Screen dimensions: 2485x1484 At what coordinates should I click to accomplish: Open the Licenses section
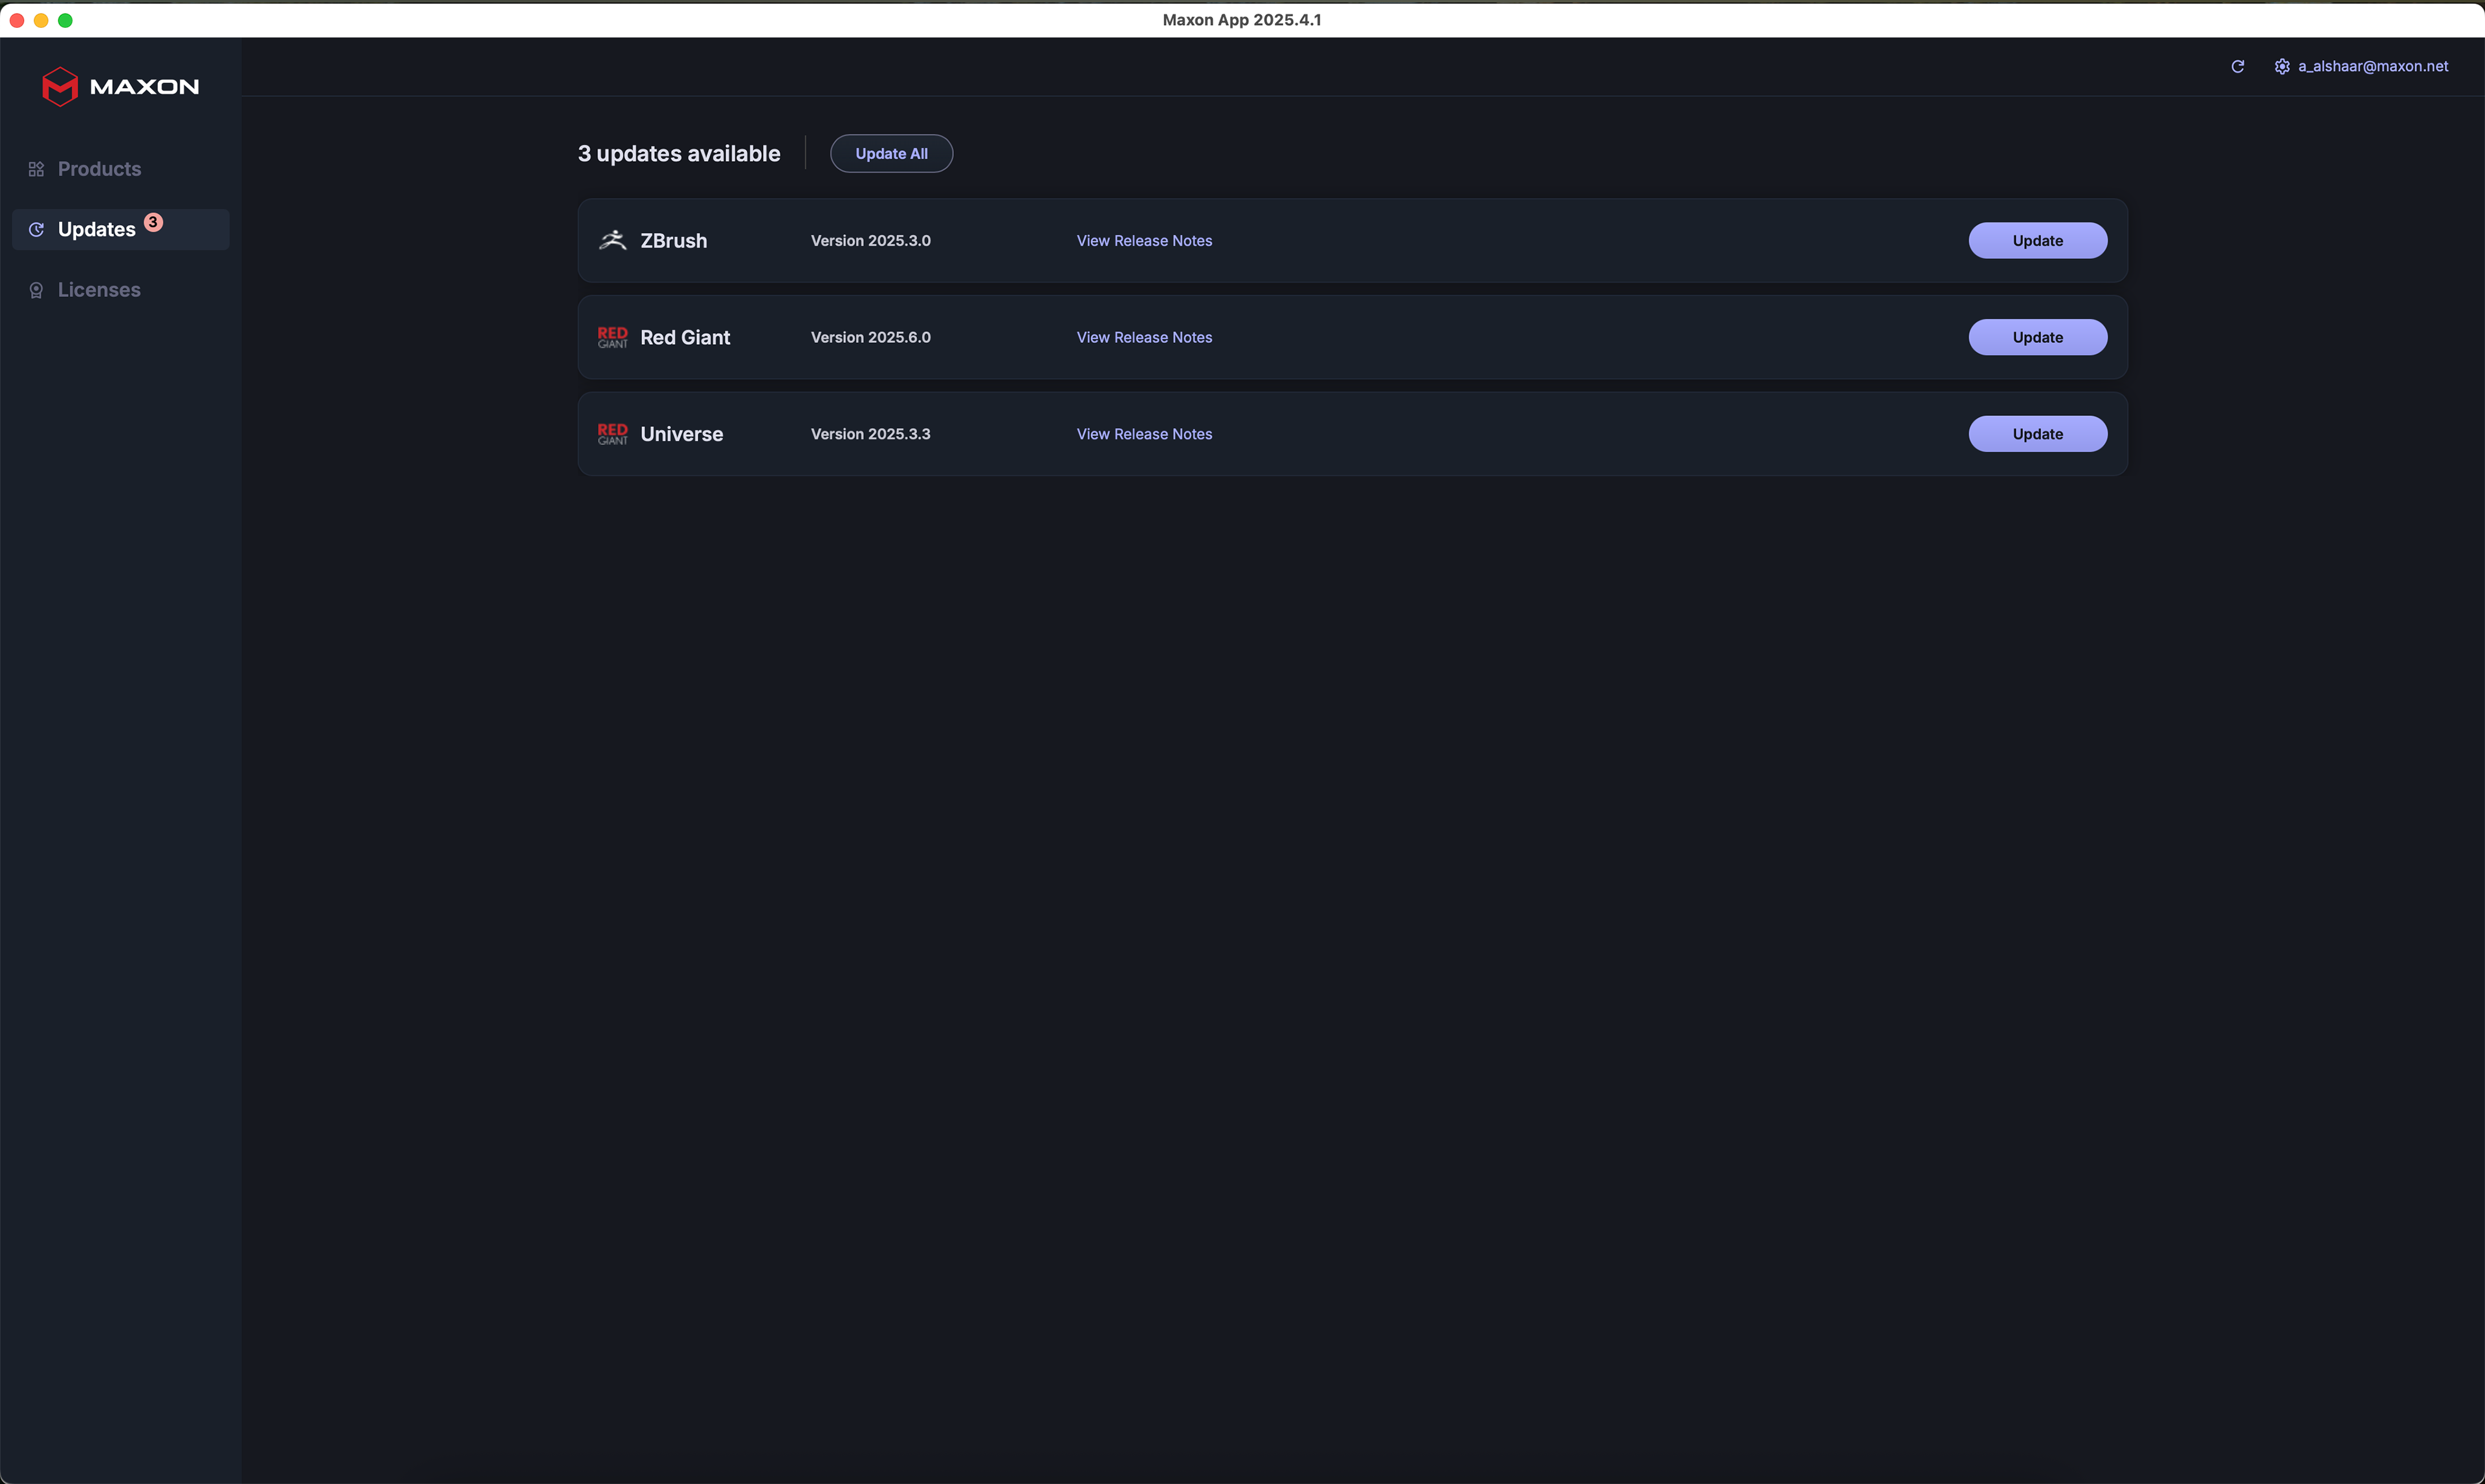(120, 290)
